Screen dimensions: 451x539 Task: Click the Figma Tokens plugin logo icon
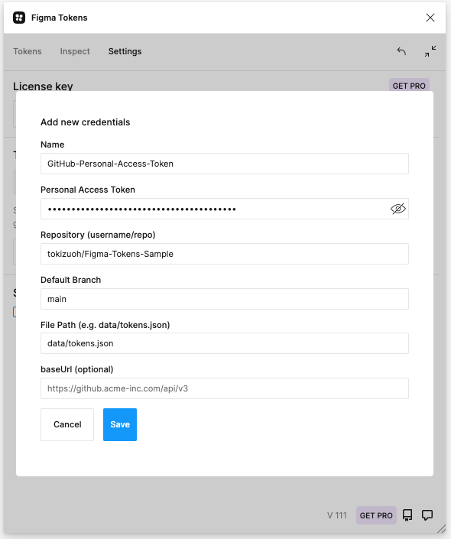(x=19, y=18)
